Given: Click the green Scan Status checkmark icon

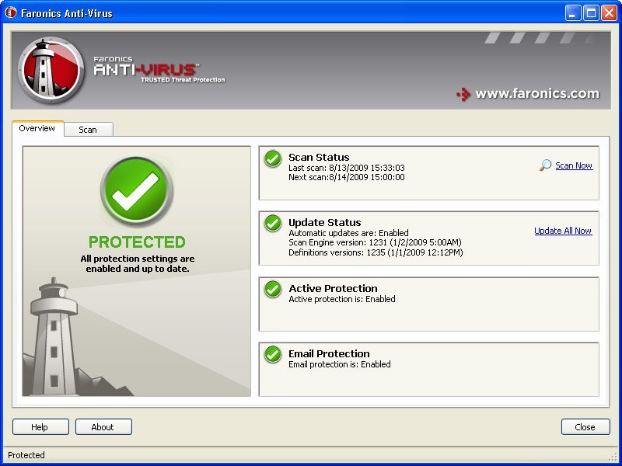Looking at the screenshot, I should pyautogui.click(x=272, y=159).
